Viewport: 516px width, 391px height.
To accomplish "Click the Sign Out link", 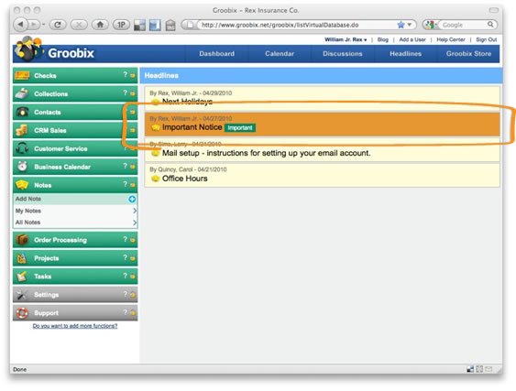I will tap(487, 39).
